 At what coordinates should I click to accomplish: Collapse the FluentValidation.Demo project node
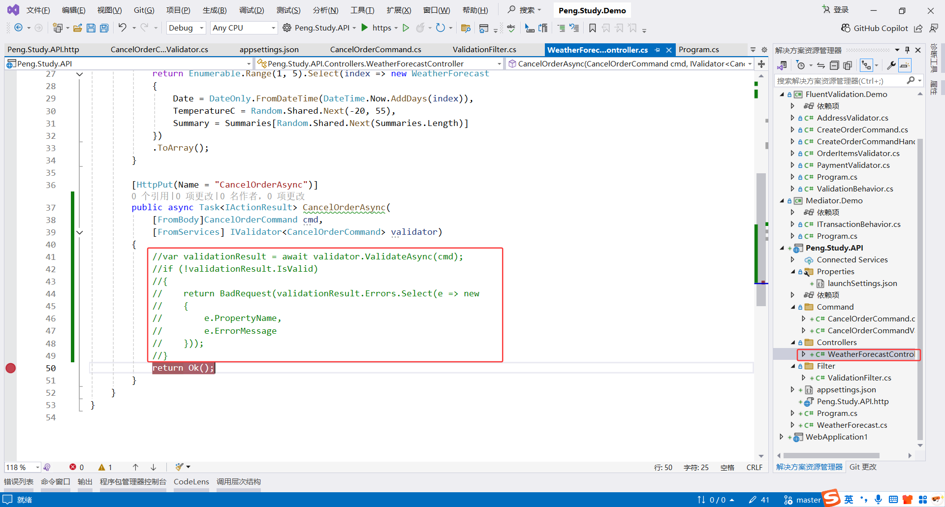tap(782, 94)
